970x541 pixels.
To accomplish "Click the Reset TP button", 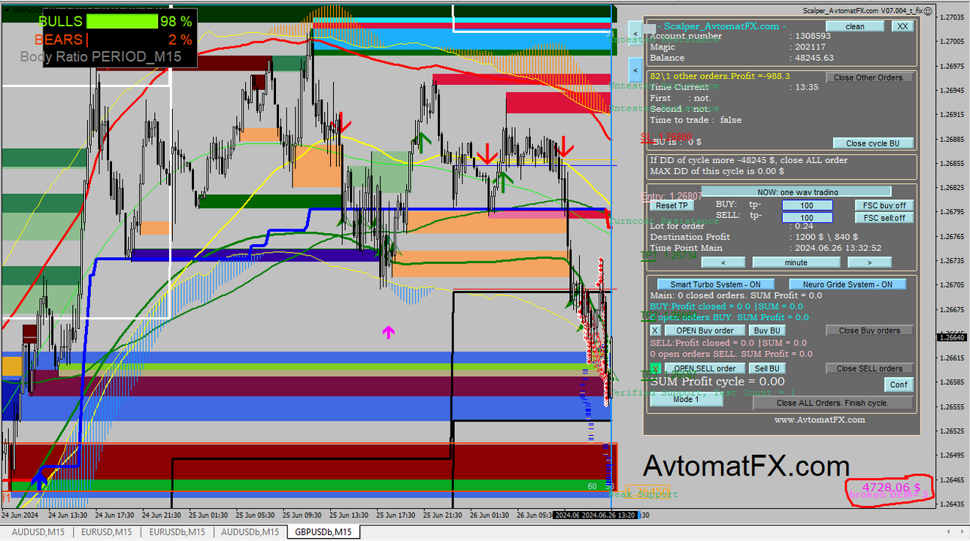I will [671, 205].
